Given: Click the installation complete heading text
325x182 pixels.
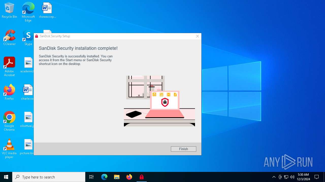Looking at the screenshot, I should [x=78, y=48].
